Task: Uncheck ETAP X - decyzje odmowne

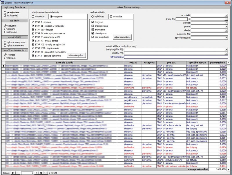Action: (33, 56)
